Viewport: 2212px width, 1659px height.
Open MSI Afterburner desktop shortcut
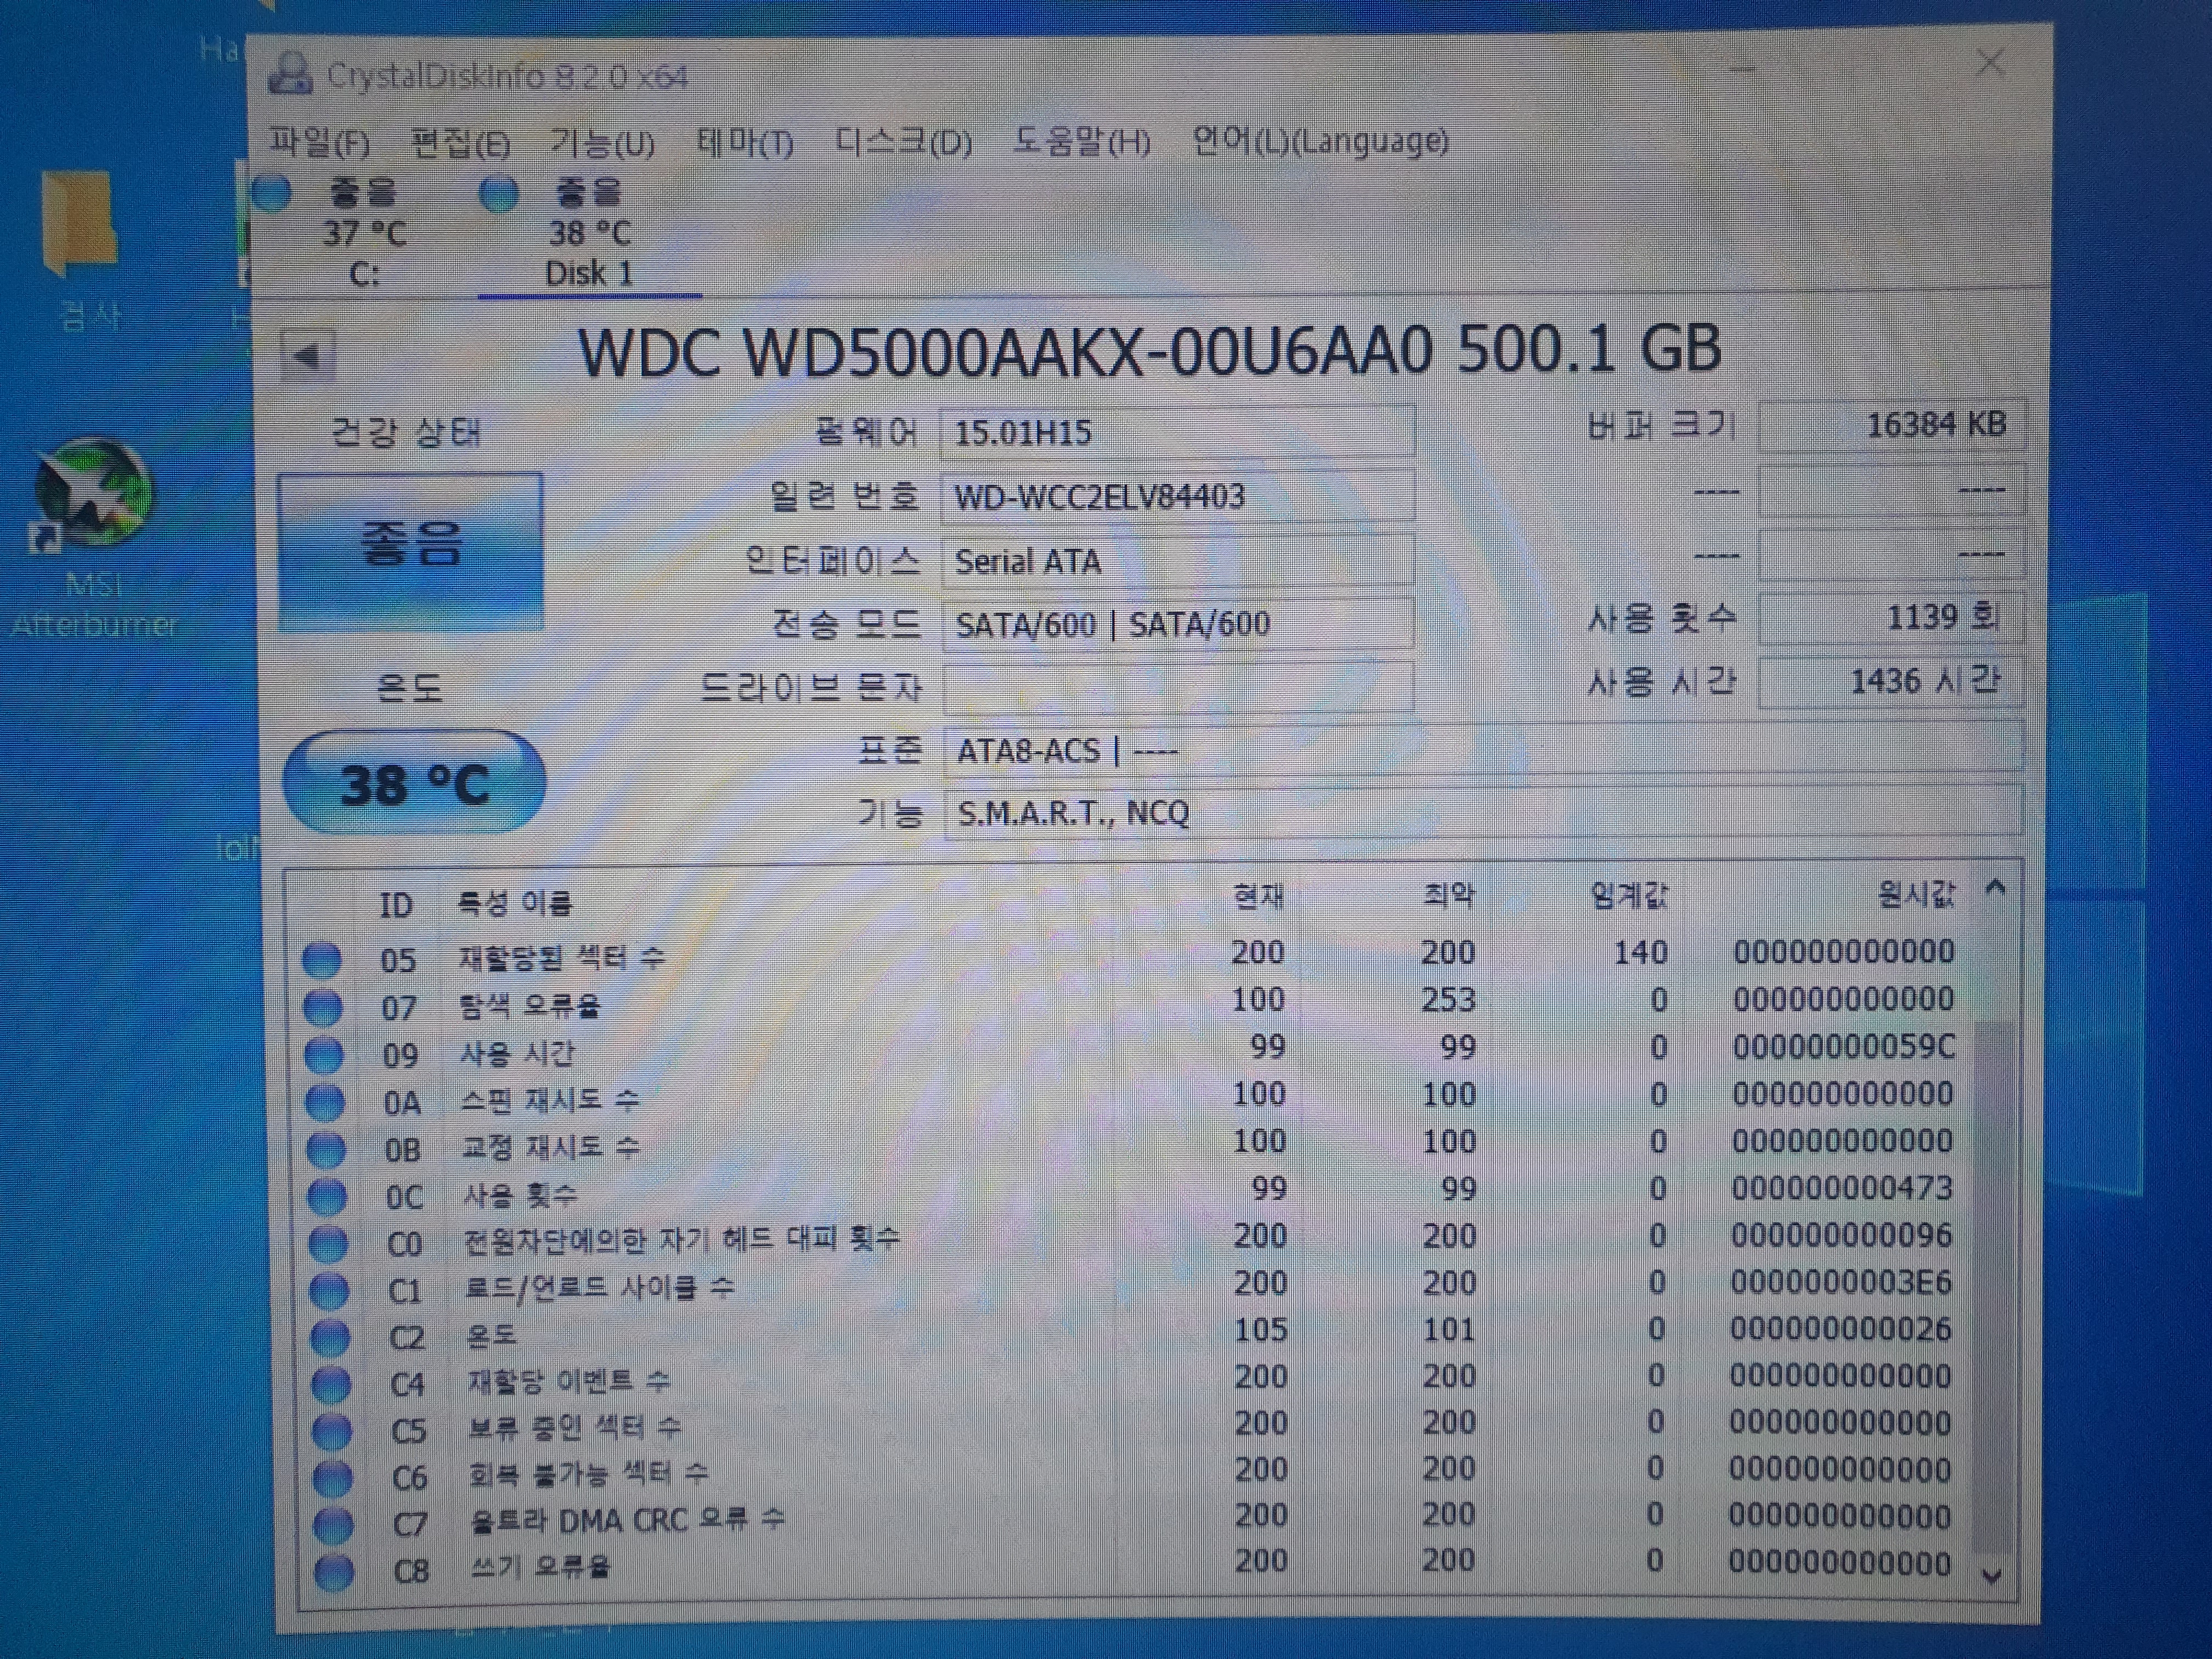pyautogui.click(x=95, y=539)
